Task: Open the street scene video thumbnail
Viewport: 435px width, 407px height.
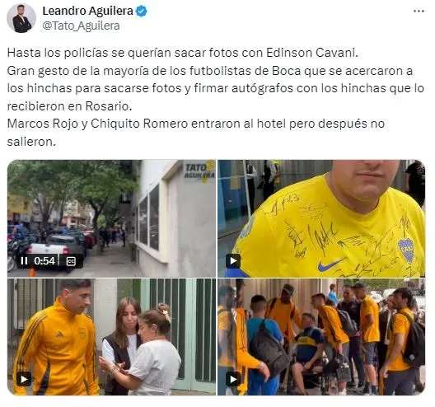Action: coord(111,218)
